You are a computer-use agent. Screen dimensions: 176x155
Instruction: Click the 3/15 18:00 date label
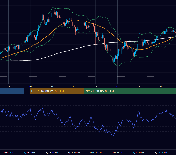(52, 152)
